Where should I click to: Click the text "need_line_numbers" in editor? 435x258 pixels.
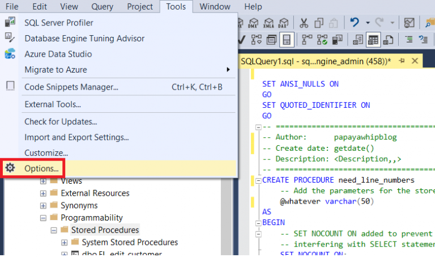pyautogui.click(x=376, y=180)
